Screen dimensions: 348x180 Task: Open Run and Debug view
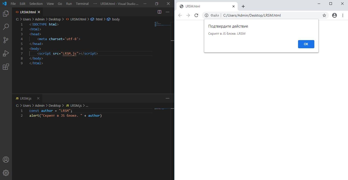click(x=6, y=53)
